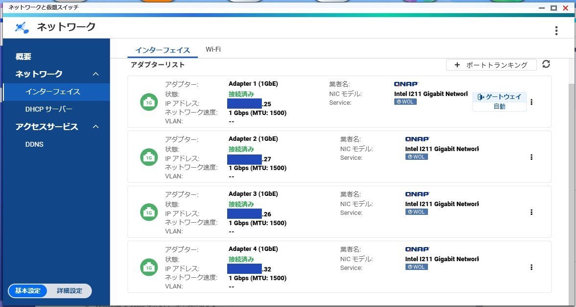Open the Adapter 4 options menu (⋮)
The height and width of the screenshot is (307, 576).
click(x=532, y=267)
